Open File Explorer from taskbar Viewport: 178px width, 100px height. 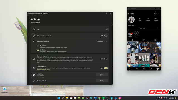tap(67, 98)
